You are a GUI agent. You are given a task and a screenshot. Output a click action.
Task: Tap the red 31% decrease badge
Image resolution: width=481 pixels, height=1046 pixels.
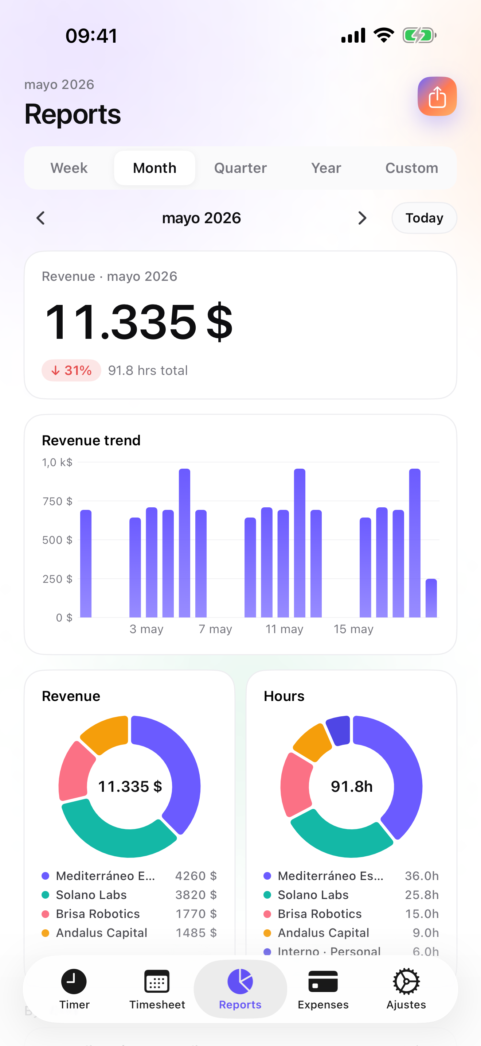[71, 370]
